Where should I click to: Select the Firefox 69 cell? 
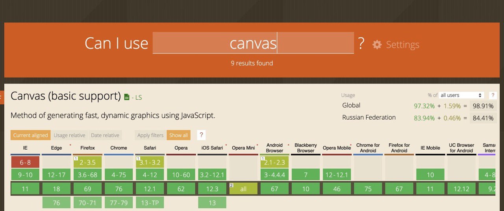(x=87, y=189)
